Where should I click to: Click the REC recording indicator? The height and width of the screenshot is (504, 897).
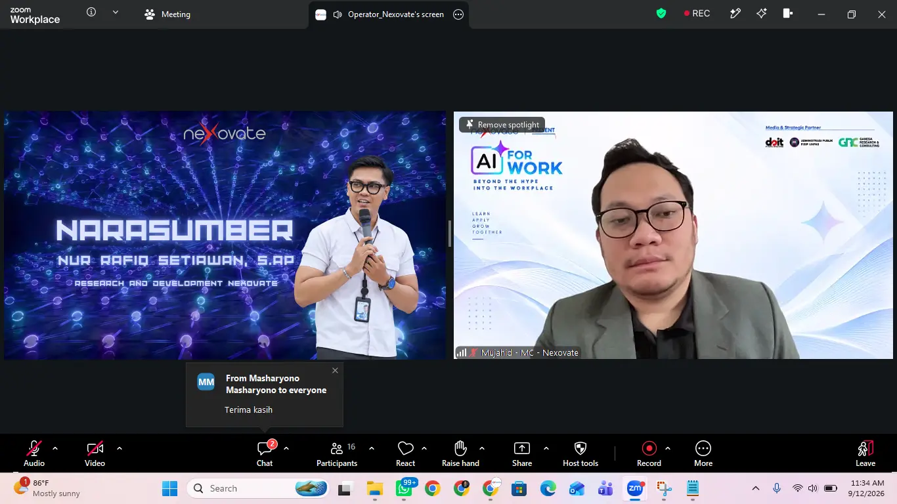click(x=697, y=13)
